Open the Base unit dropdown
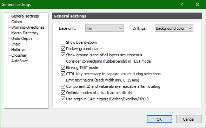This screenshot has height=128, width=206. 105,28
